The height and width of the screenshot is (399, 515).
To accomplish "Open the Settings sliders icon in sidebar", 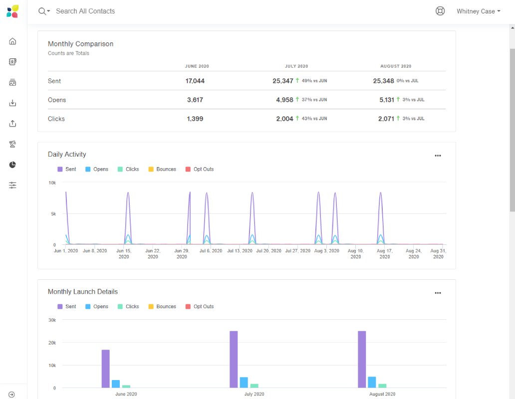I will [12, 185].
